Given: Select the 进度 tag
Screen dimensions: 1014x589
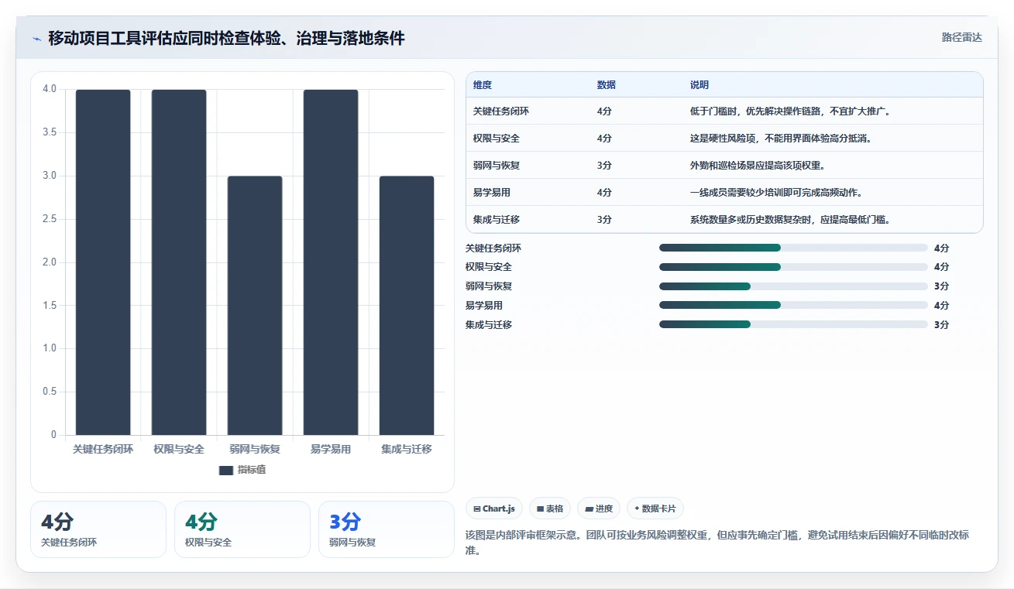Looking at the screenshot, I should [x=599, y=509].
